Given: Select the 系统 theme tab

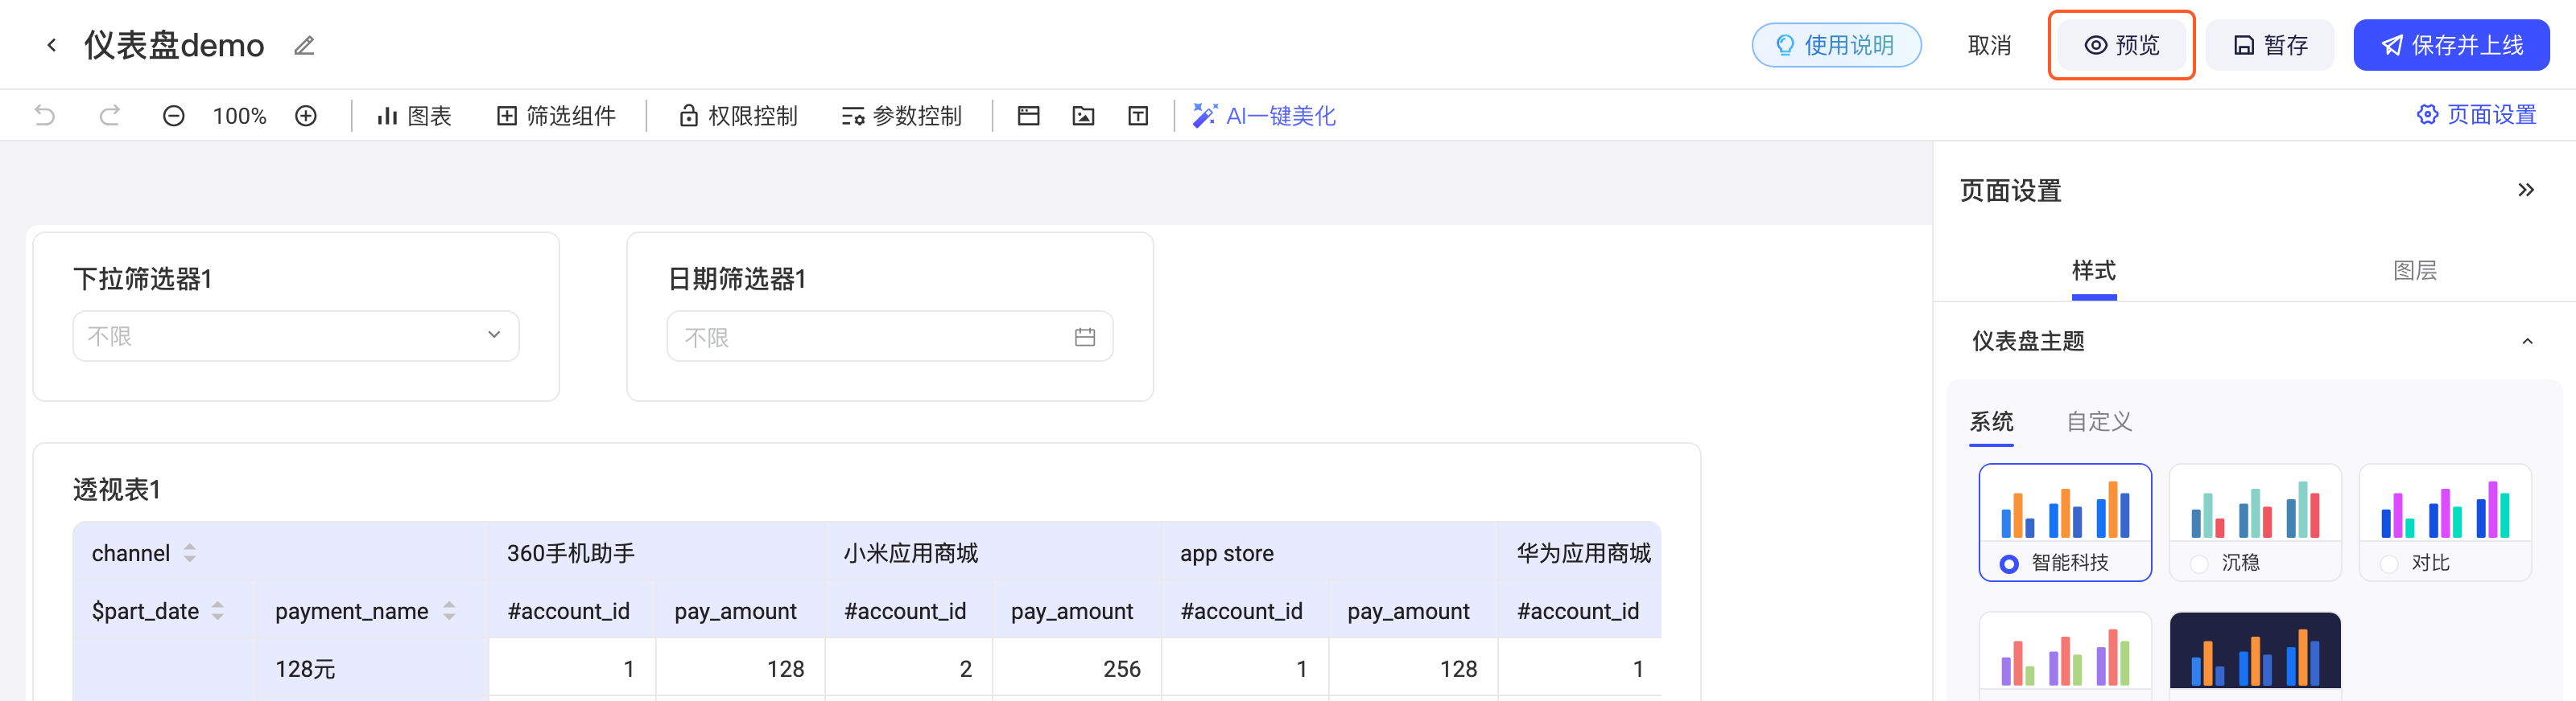Looking at the screenshot, I should coord(1991,421).
